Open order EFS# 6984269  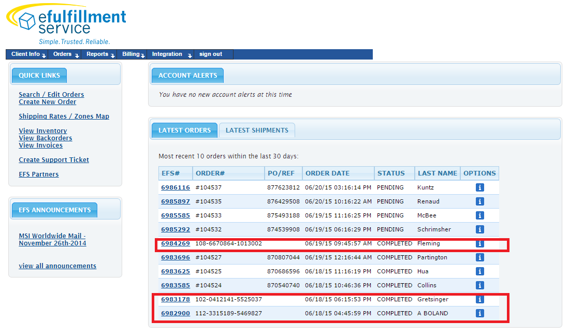176,243
